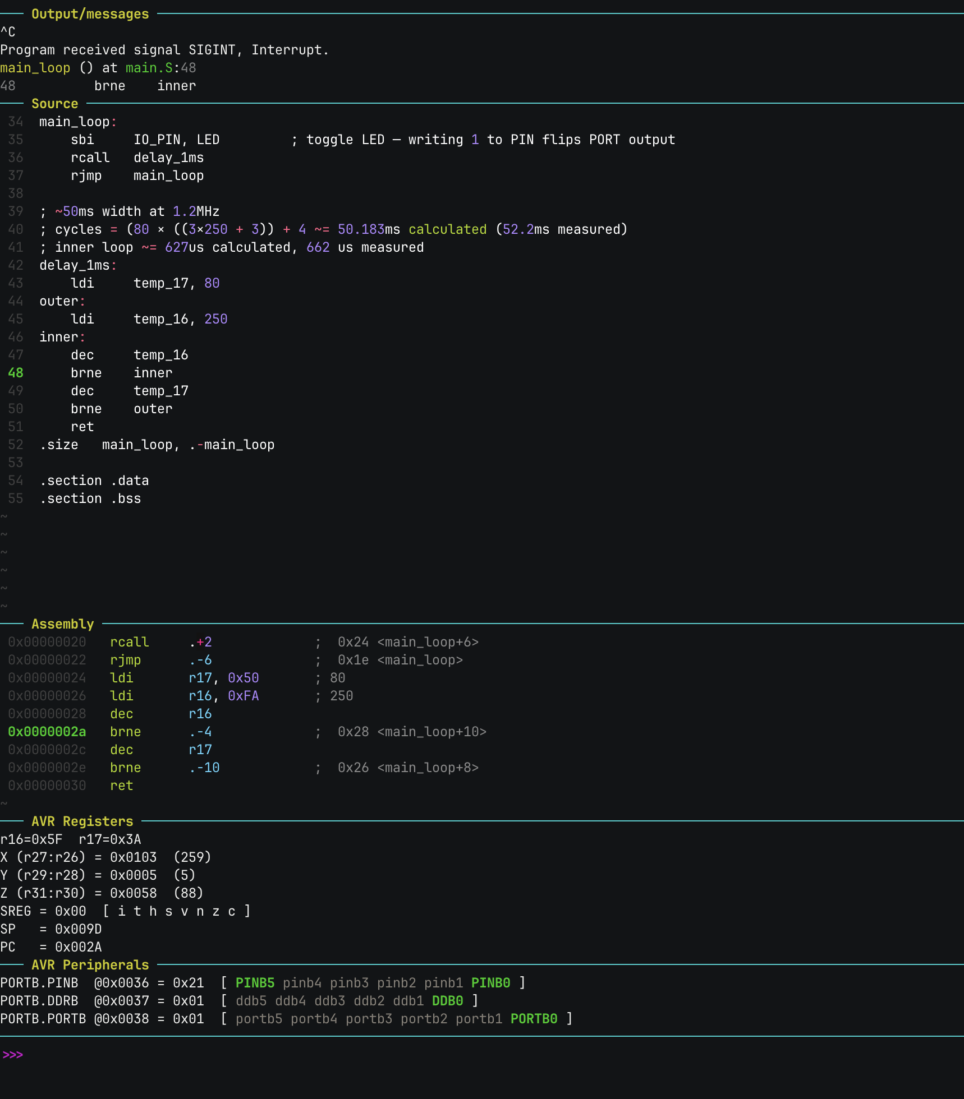Click highlighted 'DDB0' bit flag
Viewport: 964px width, 1099px height.
pyautogui.click(x=448, y=1001)
